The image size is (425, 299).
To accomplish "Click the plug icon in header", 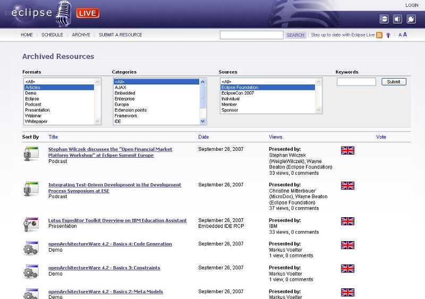I will (411, 19).
